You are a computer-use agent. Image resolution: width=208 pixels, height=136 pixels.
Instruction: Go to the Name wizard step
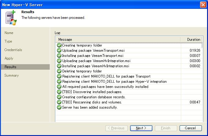9,33
